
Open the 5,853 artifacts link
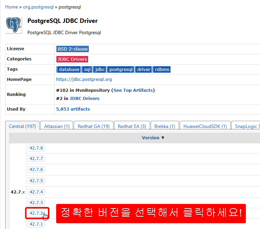(73, 109)
